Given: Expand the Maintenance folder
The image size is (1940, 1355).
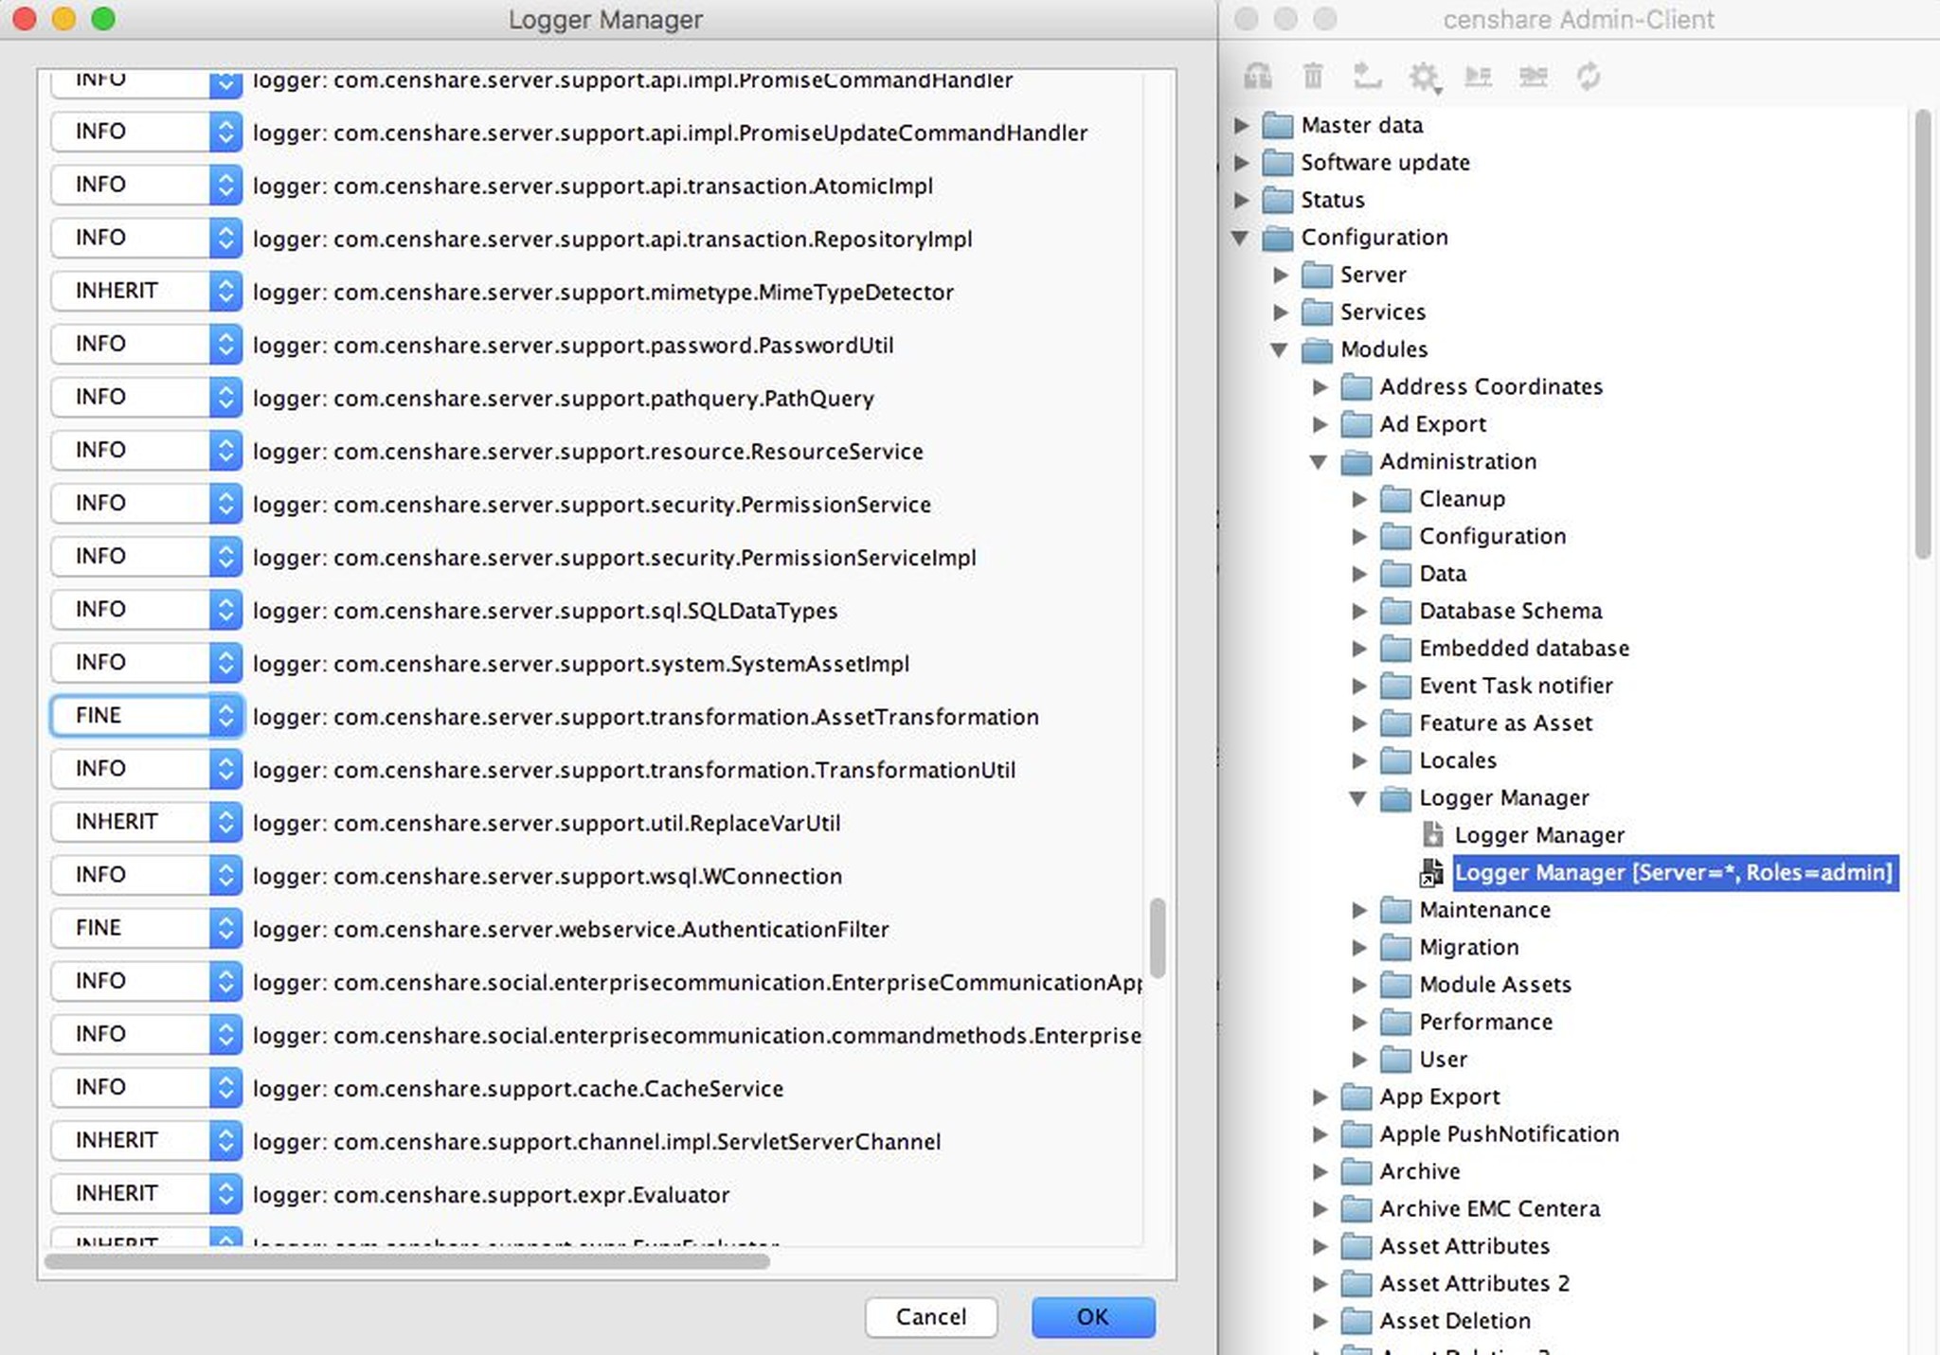Looking at the screenshot, I should (x=1360, y=910).
